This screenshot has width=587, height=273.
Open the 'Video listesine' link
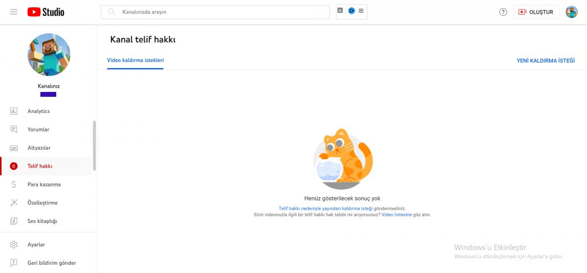[x=397, y=215]
